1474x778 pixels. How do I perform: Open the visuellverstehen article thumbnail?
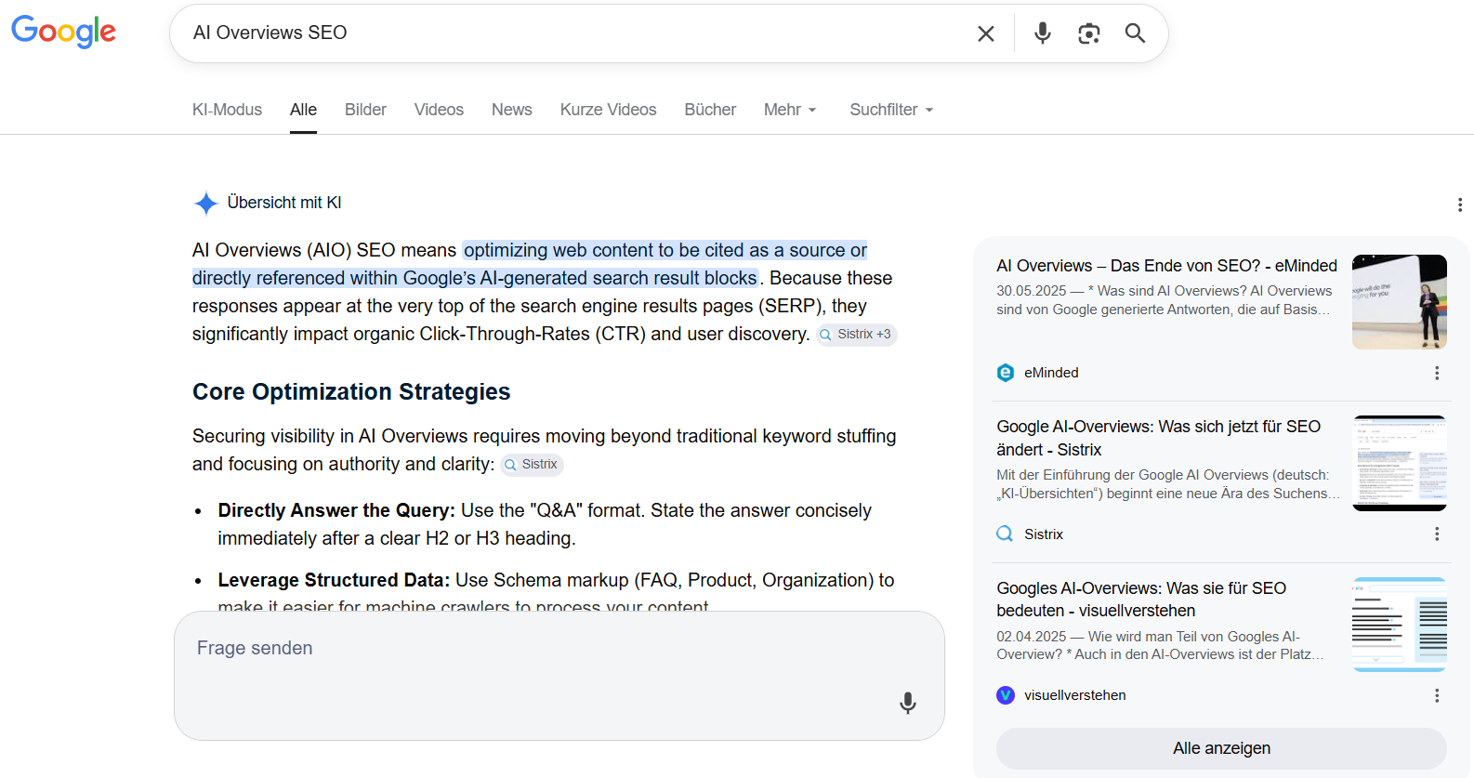point(1400,625)
